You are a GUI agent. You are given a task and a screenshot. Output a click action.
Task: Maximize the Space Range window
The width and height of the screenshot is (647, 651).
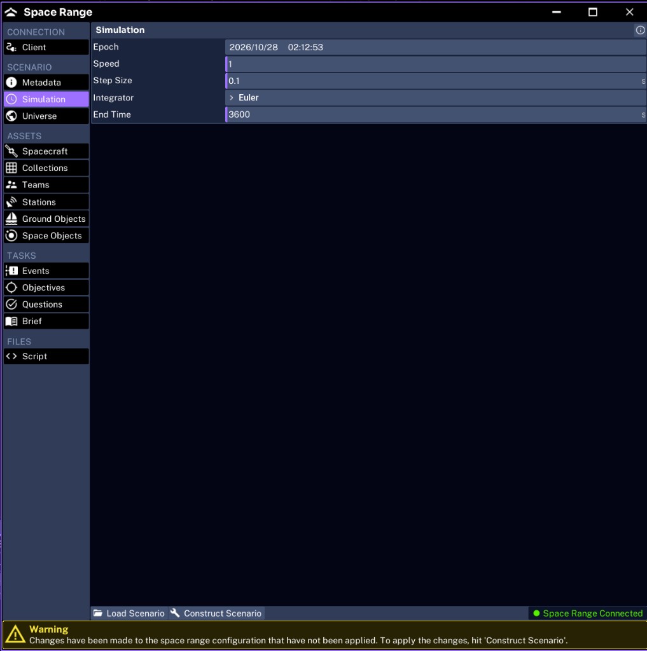click(x=592, y=12)
